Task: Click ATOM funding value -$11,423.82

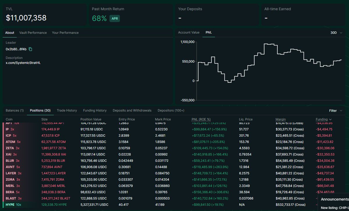Action: [325, 142]
